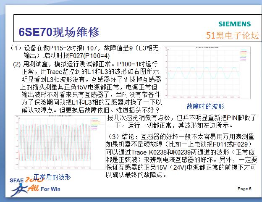Viewport: 262px width, 202px height.
Task: Select line "上的插头测量其正负15V电源都正常"
Action: (x=70, y=87)
